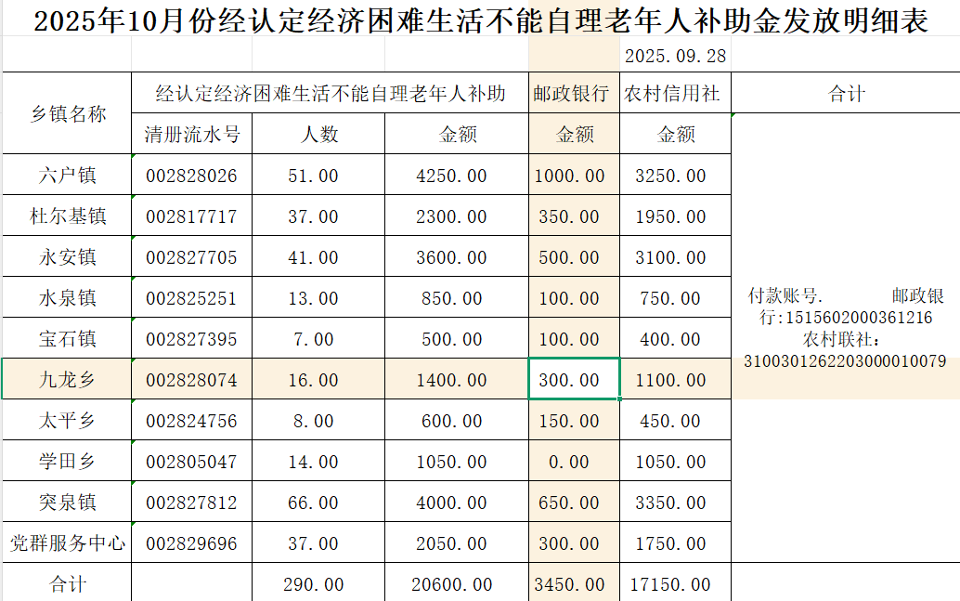Select the 六户镇 row name cell
Viewport: 960px width, 601px height.
pyautogui.click(x=68, y=176)
